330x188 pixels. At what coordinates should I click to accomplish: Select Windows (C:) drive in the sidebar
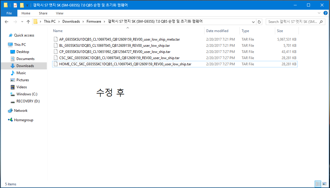[27, 94]
